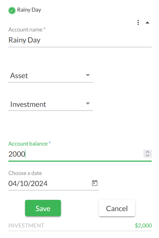The height and width of the screenshot is (238, 159).
Task: Save the account changes
Action: [43, 208]
